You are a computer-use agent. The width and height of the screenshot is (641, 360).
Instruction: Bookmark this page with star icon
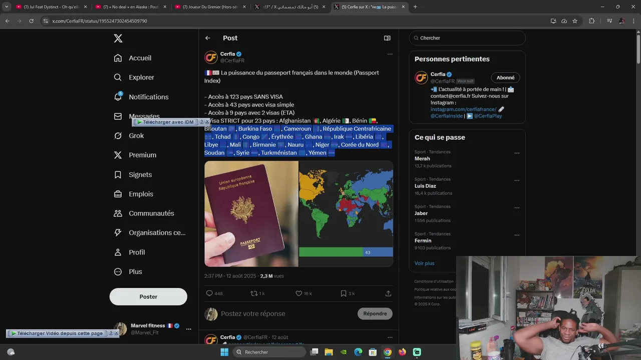(x=575, y=21)
